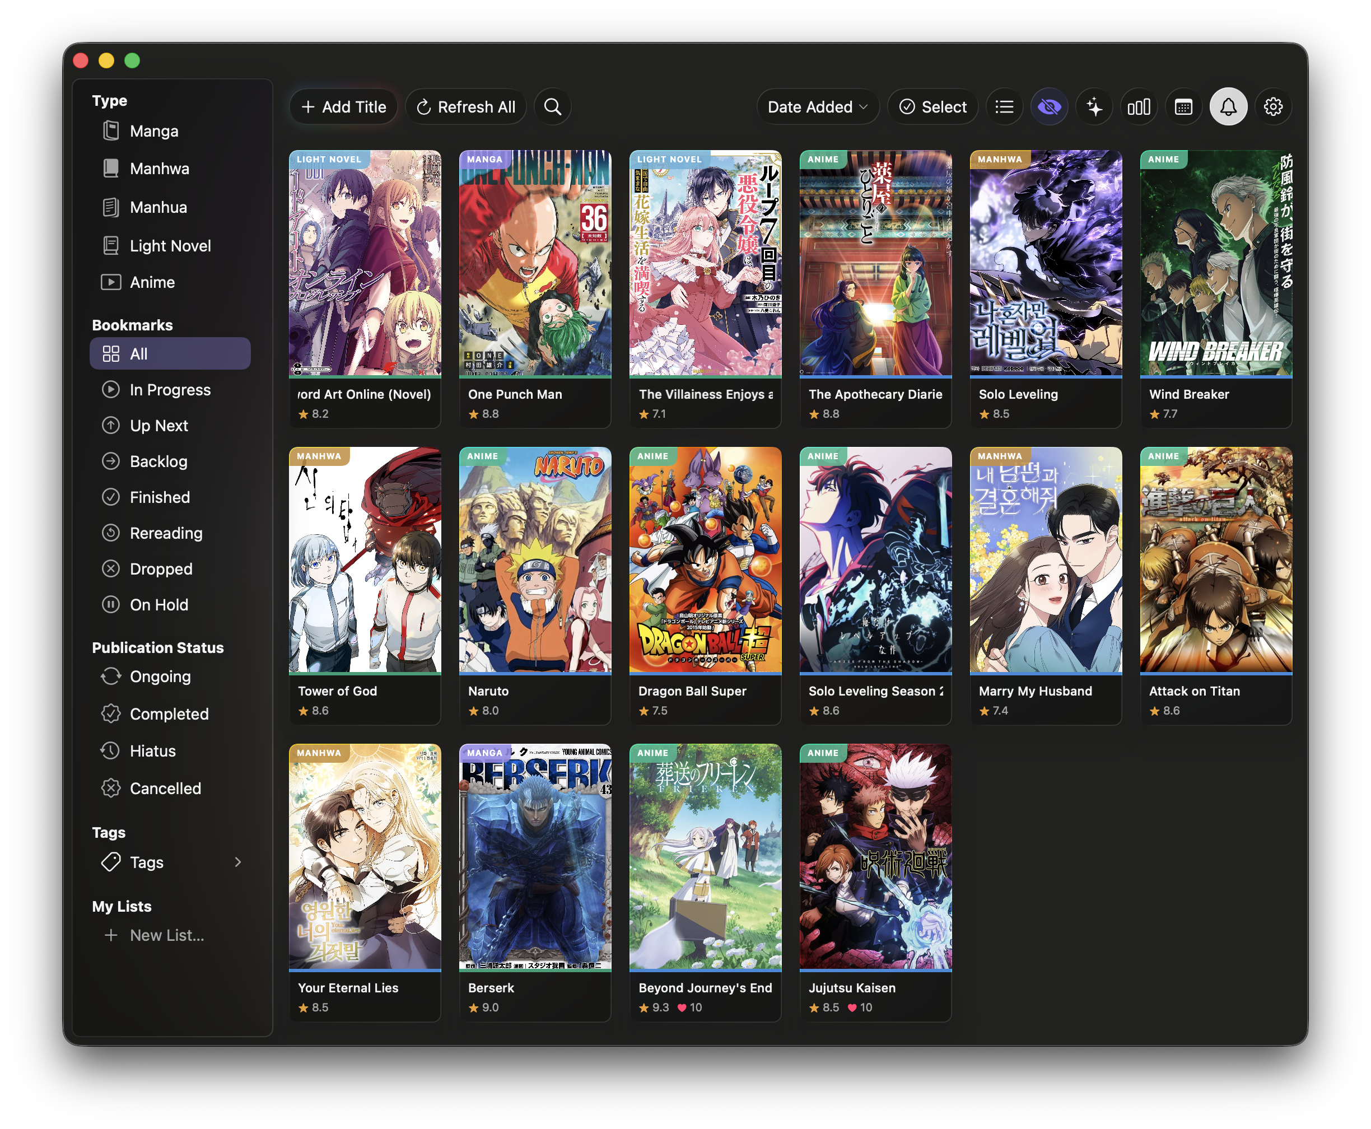Expand the Tags chevron in sidebar
The width and height of the screenshot is (1371, 1129).
238,862
